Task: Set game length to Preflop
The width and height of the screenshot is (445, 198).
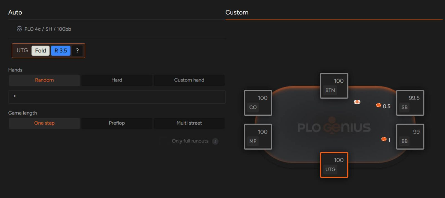Action: 117,123
